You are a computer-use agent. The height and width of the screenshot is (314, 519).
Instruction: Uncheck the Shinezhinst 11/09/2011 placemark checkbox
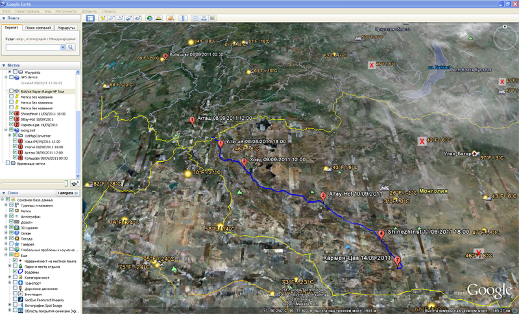[12, 113]
